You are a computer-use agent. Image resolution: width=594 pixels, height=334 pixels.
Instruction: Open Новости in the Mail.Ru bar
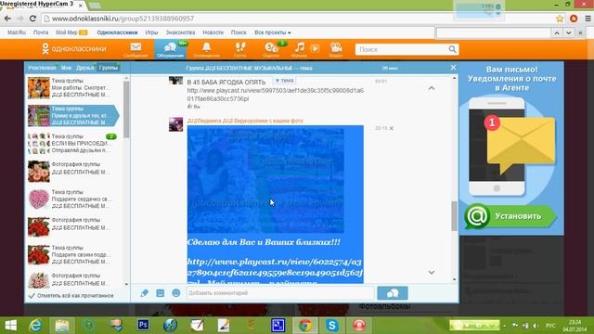pyautogui.click(x=213, y=32)
